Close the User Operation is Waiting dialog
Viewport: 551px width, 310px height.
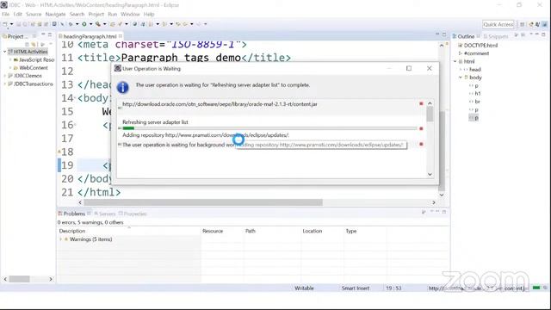click(x=429, y=68)
